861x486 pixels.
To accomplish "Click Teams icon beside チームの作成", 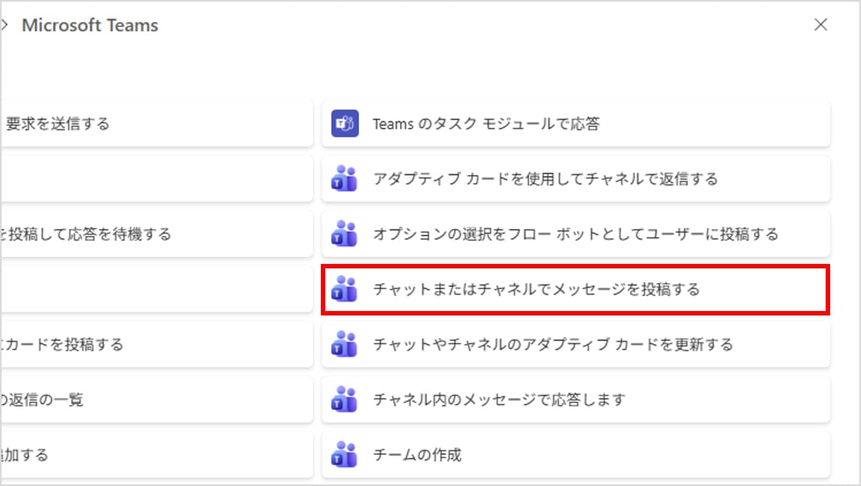I will tap(344, 454).
